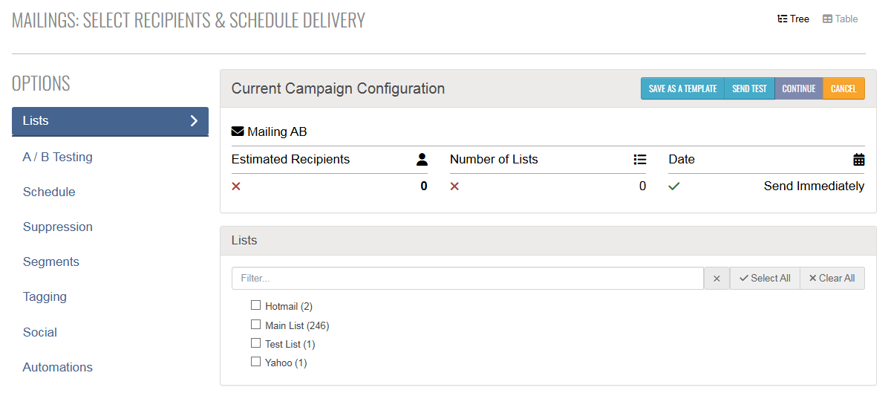Enable the Yahoo (1) list checkbox
Image resolution: width=891 pixels, height=393 pixels.
255,362
